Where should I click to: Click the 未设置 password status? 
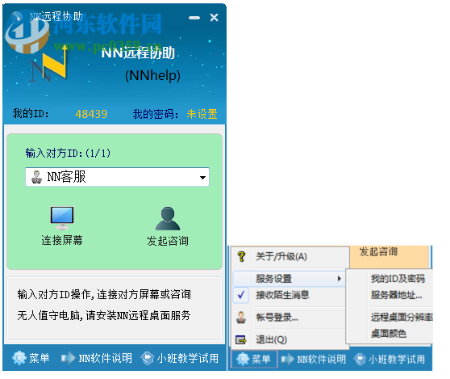202,114
